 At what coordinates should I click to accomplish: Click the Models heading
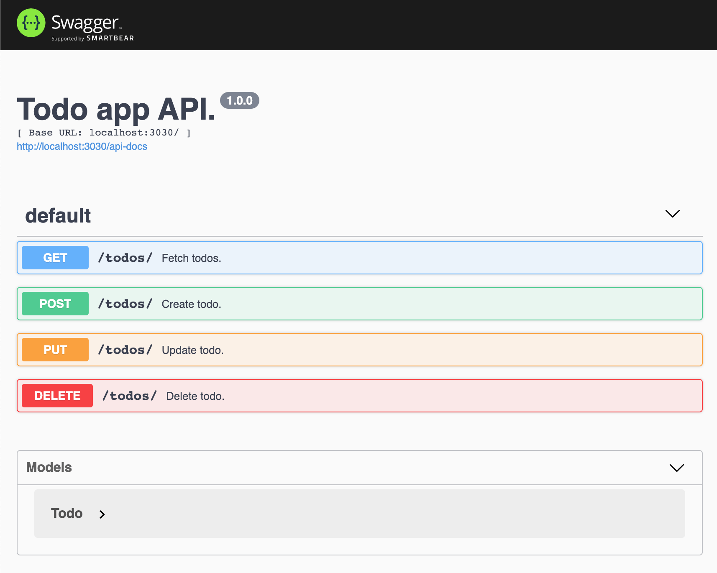pyautogui.click(x=49, y=467)
